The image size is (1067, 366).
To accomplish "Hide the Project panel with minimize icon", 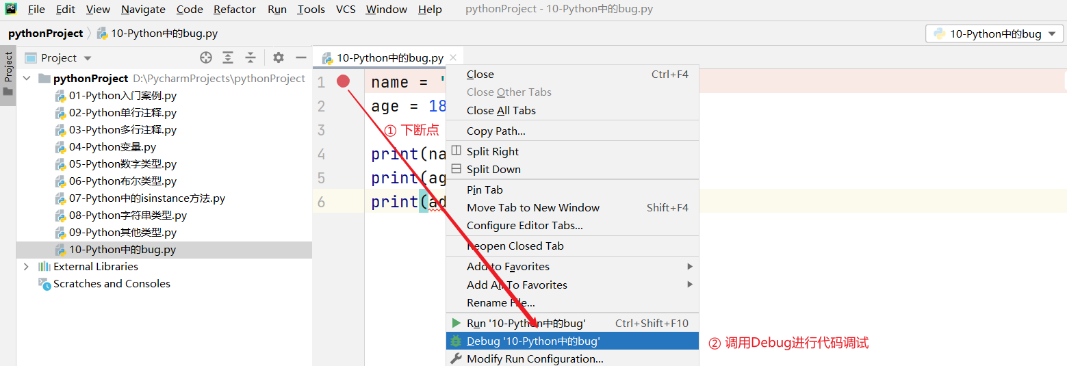I will [300, 57].
